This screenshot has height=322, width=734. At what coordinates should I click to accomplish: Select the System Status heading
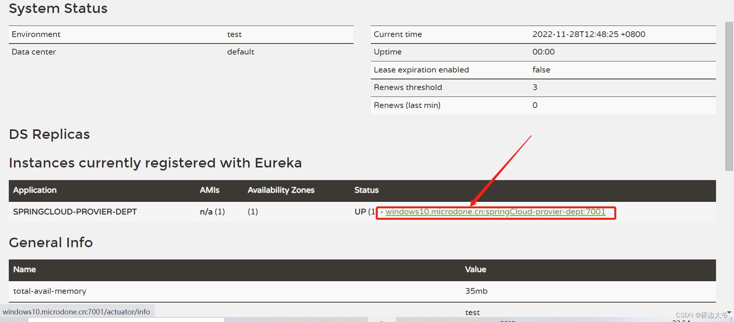click(58, 8)
